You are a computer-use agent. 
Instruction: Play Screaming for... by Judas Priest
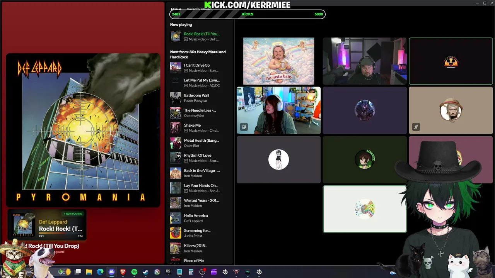point(201,233)
